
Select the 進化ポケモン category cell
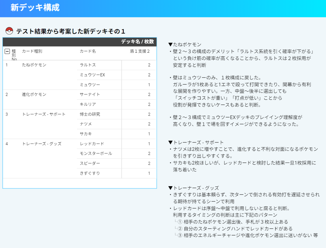point(34,95)
